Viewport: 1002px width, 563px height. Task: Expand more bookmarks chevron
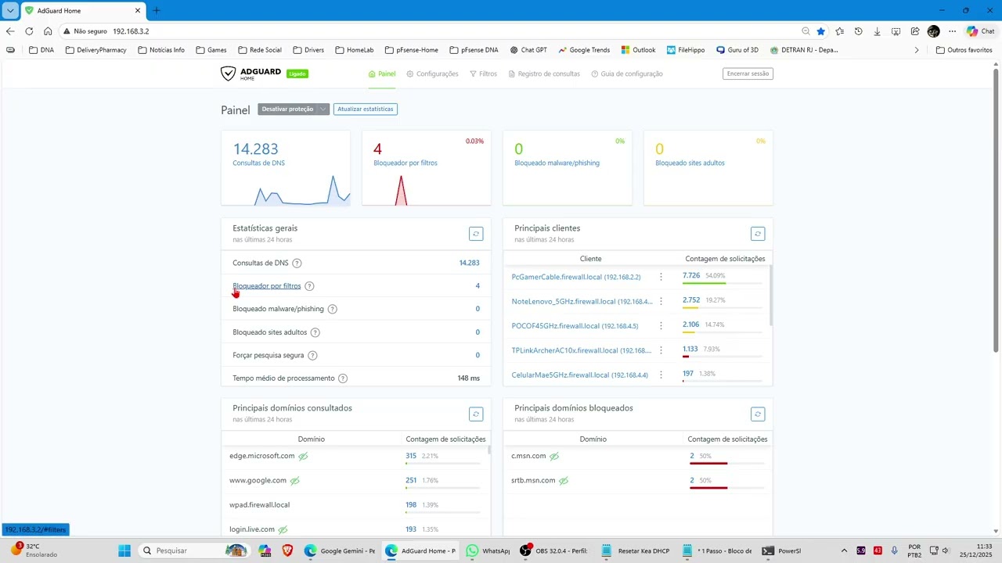point(917,50)
